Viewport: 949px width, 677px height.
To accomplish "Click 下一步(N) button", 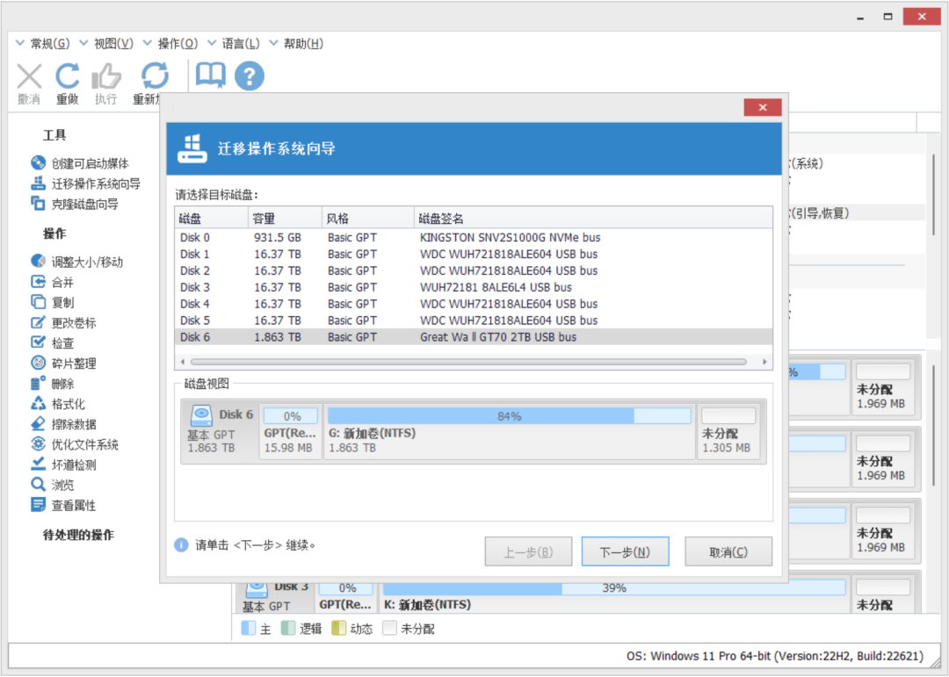I will point(626,551).
